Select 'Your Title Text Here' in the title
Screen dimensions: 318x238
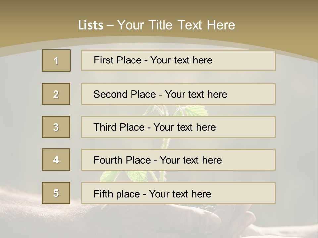pos(176,25)
